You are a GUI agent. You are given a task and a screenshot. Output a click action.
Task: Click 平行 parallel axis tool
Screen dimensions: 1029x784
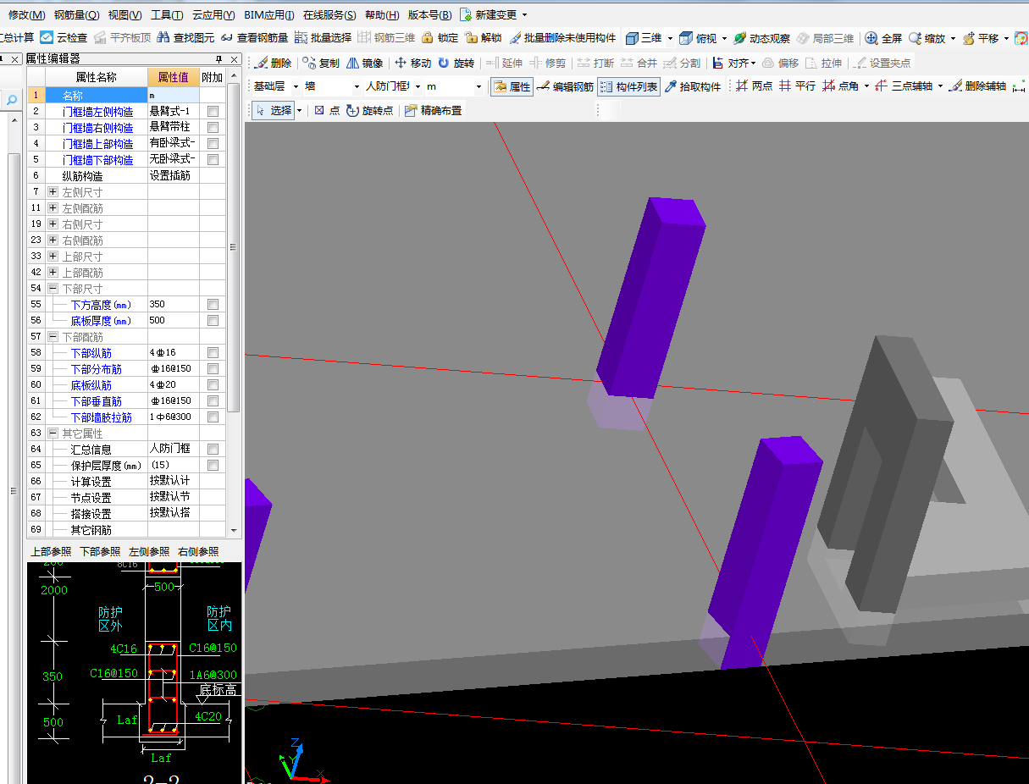(x=797, y=86)
